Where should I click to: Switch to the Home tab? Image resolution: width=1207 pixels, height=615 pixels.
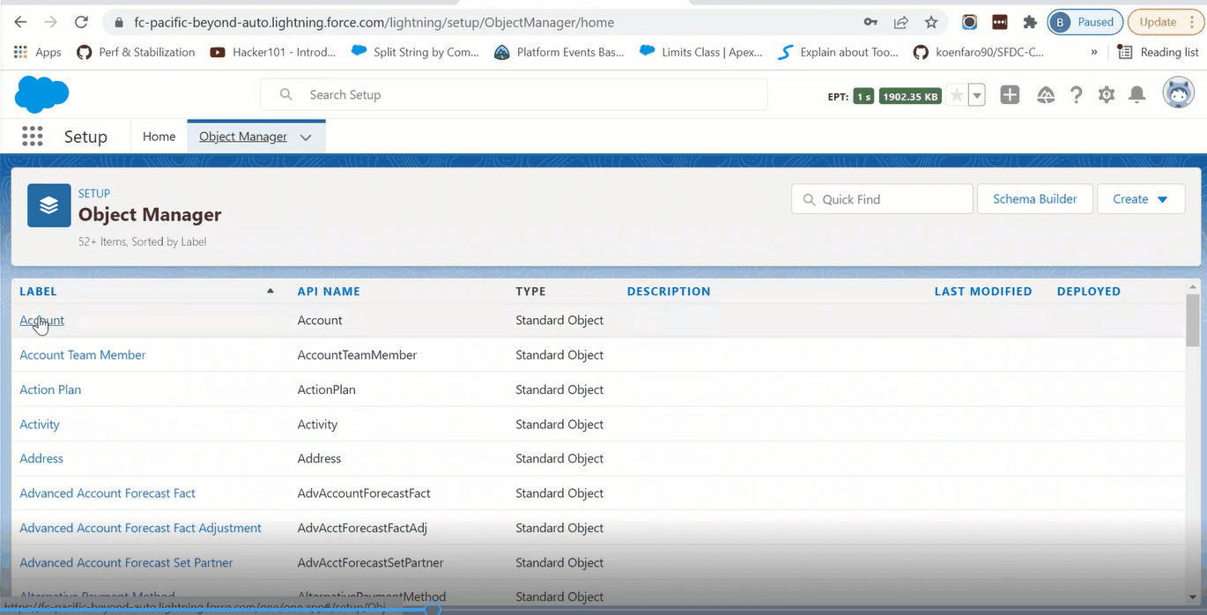click(x=159, y=137)
